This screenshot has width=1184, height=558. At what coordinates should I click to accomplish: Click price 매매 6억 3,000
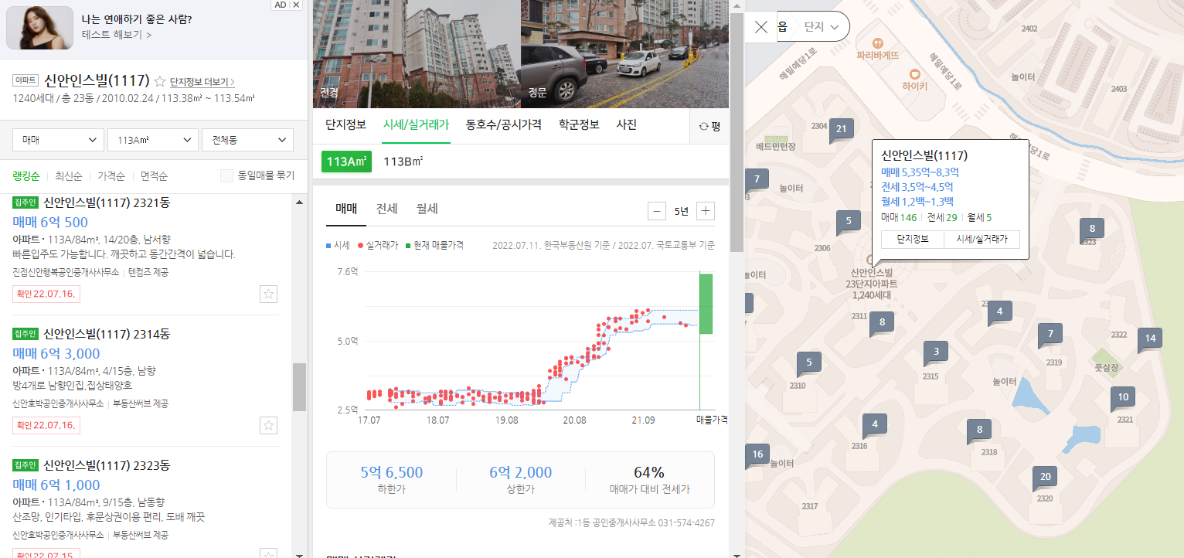click(x=56, y=353)
